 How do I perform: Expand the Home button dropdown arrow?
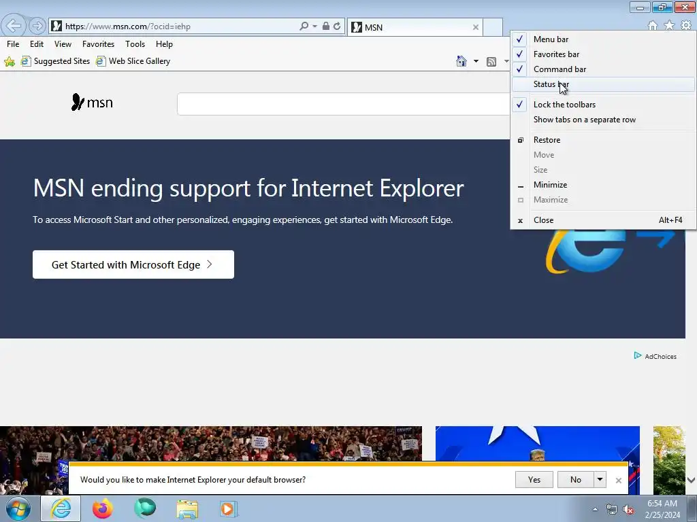[476, 61]
